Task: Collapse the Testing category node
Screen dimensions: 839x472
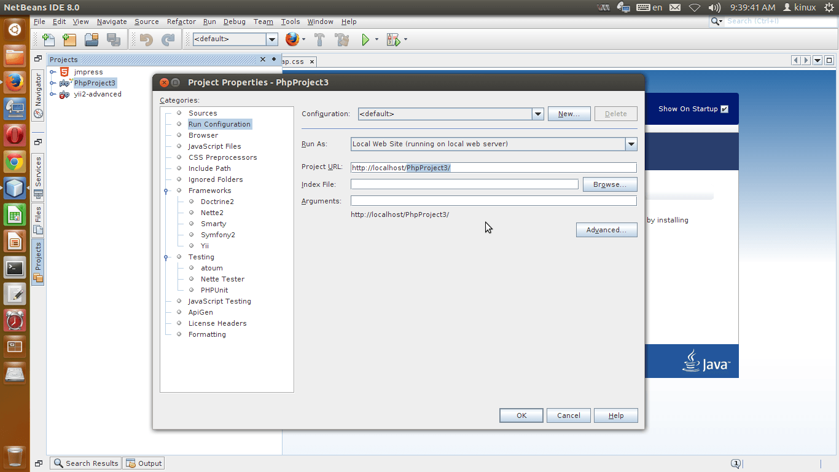Action: click(166, 257)
